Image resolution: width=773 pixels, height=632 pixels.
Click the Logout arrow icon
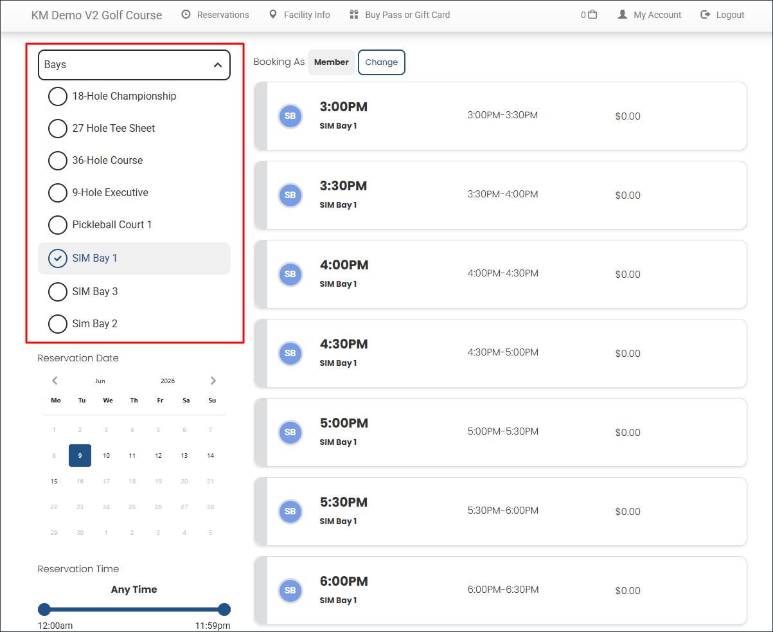tap(706, 14)
